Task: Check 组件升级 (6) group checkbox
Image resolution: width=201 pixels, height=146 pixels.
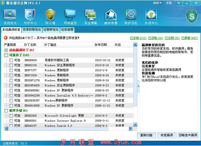Action: click(6, 111)
